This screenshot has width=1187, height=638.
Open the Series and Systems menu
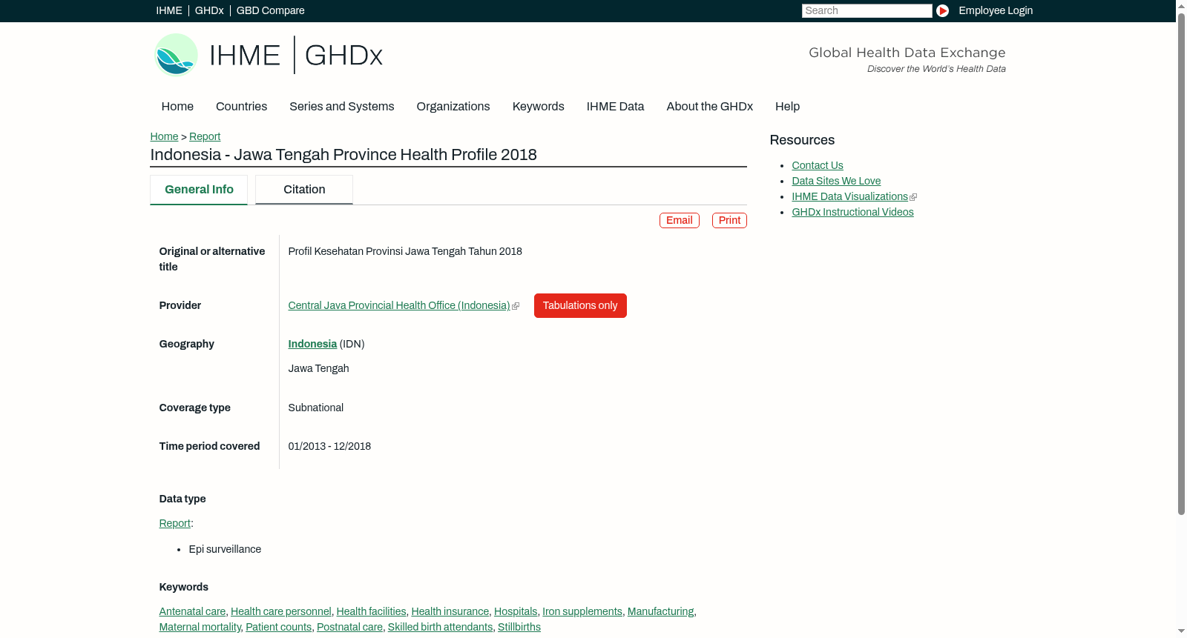coord(342,106)
